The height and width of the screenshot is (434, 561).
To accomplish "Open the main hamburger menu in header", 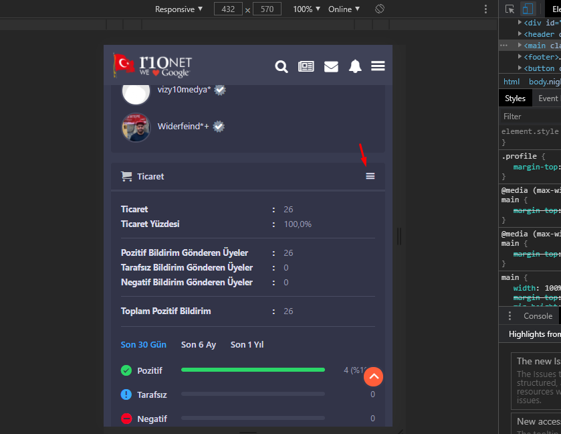I will (x=378, y=66).
